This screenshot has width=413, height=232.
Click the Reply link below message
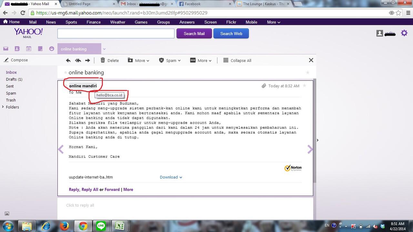pyautogui.click(x=74, y=189)
